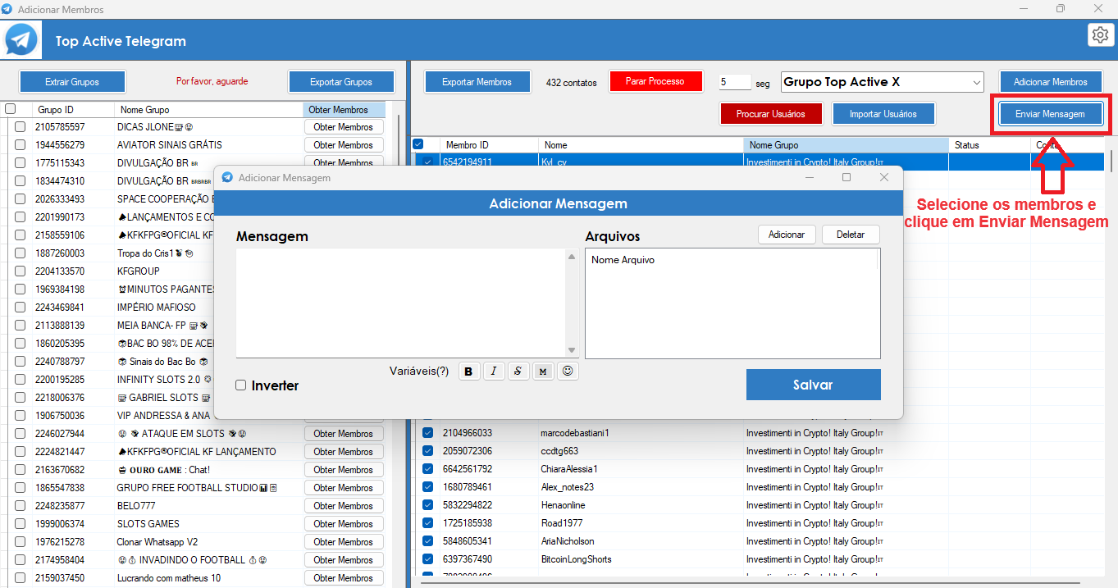This screenshot has height=588, width=1118.
Task: Toggle the select-all checkbox in groups table header
Action: (x=10, y=109)
